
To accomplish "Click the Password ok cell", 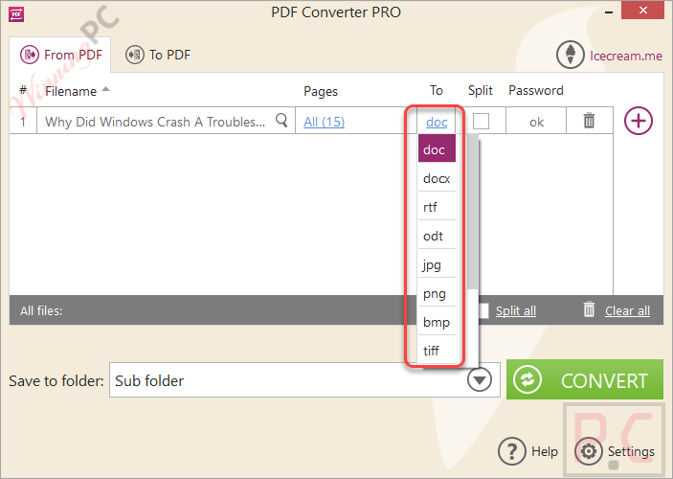I will click(x=536, y=122).
